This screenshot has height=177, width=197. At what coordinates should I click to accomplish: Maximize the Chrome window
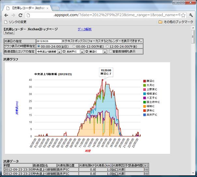(x=182, y=3)
